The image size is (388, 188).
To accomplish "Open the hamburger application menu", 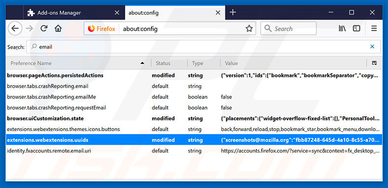I will click(x=374, y=28).
